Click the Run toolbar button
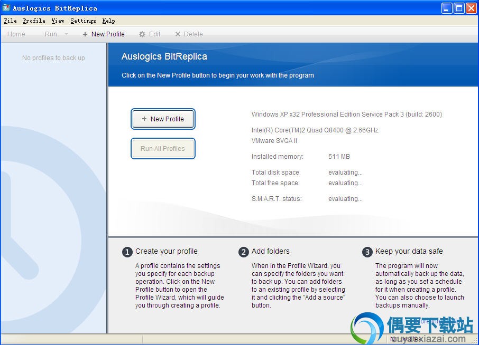 [51, 34]
